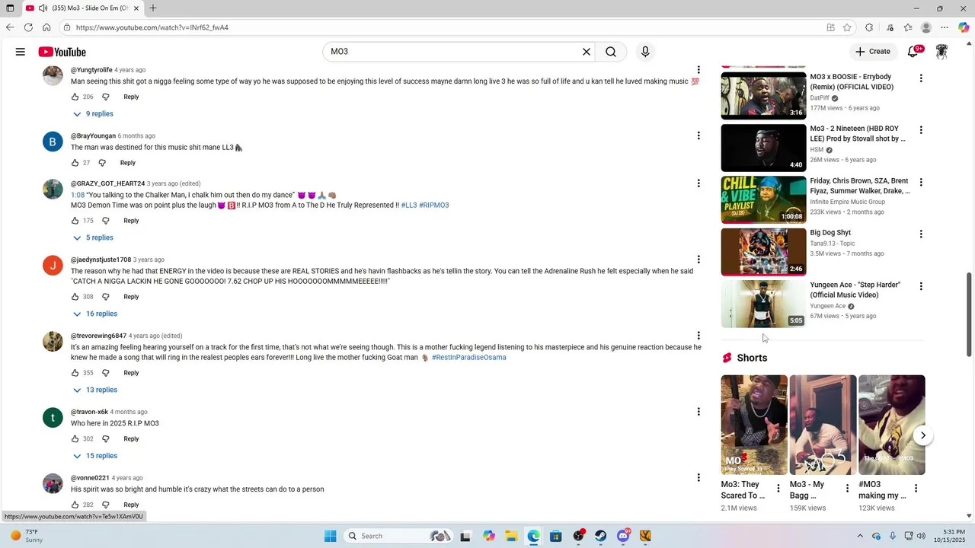Open the #RIPMO3 hashtag link
The width and height of the screenshot is (975, 548).
coord(434,205)
